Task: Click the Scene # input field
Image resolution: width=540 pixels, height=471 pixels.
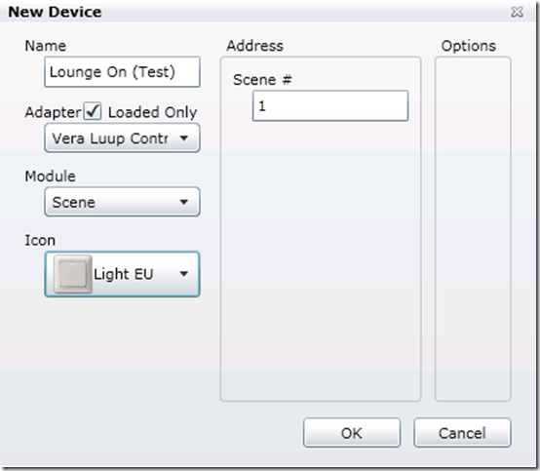Action: click(x=330, y=105)
